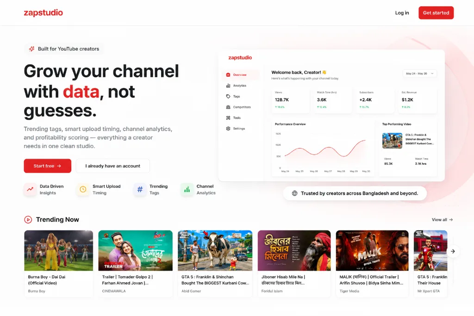
Task: Open the May 24 - May 30 date dropdown
Action: [420, 74]
